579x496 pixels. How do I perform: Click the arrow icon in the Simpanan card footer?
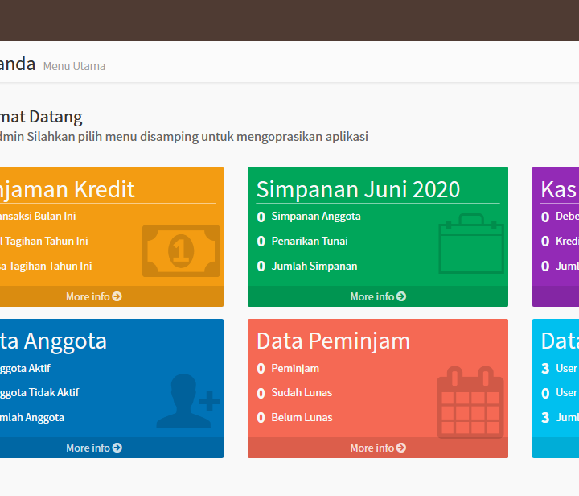click(401, 296)
